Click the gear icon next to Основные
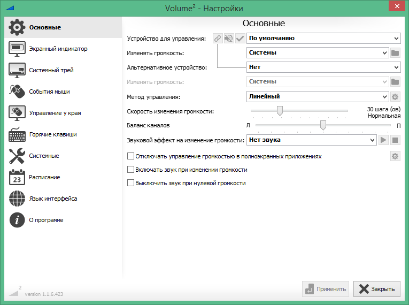409x305 pixels. point(17,27)
